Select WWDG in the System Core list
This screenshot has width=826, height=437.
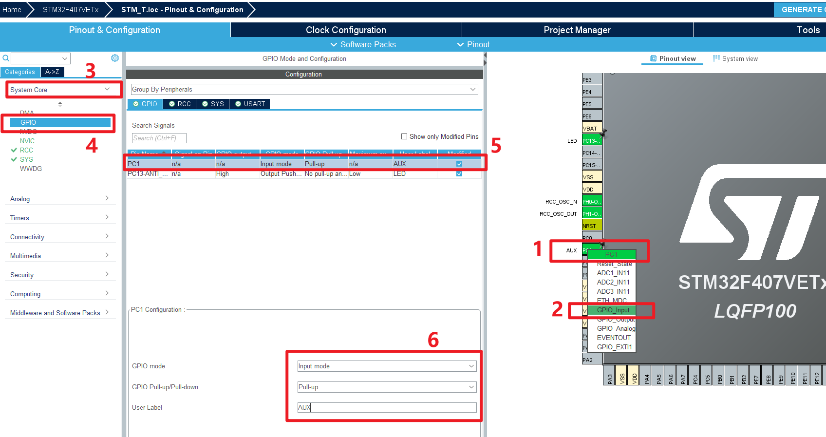(31, 169)
